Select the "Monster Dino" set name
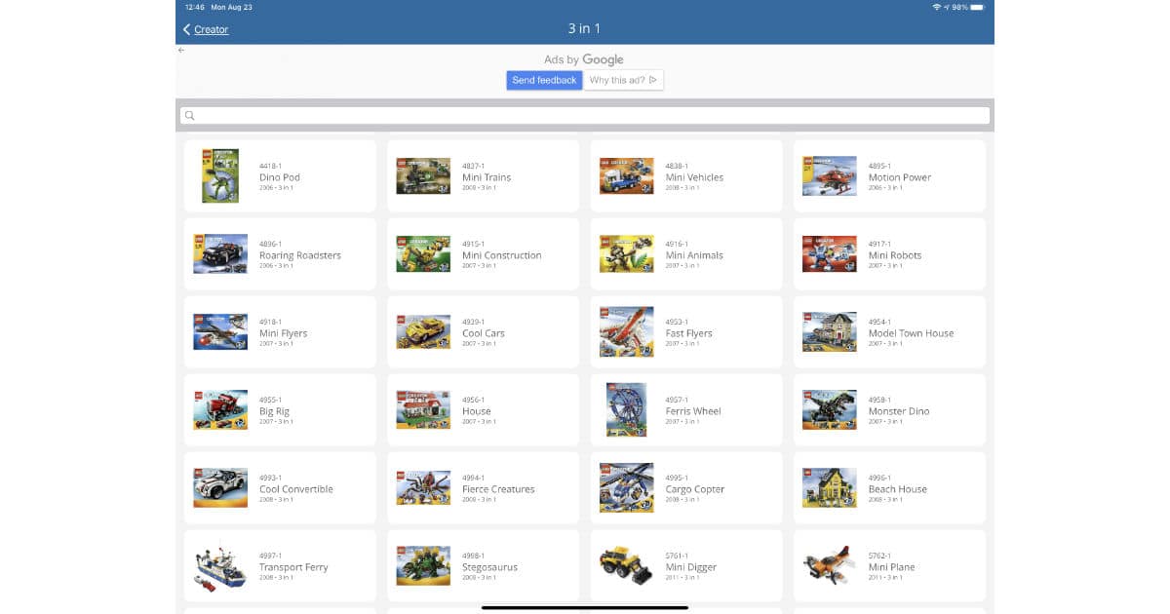The width and height of the screenshot is (1170, 614). [899, 411]
